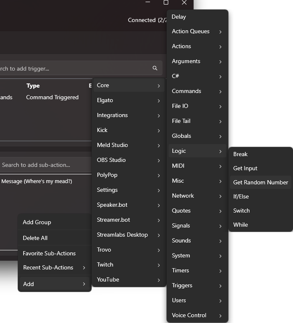Focus the search to add trigger field
Screen dimensions: 293x323
[80, 68]
